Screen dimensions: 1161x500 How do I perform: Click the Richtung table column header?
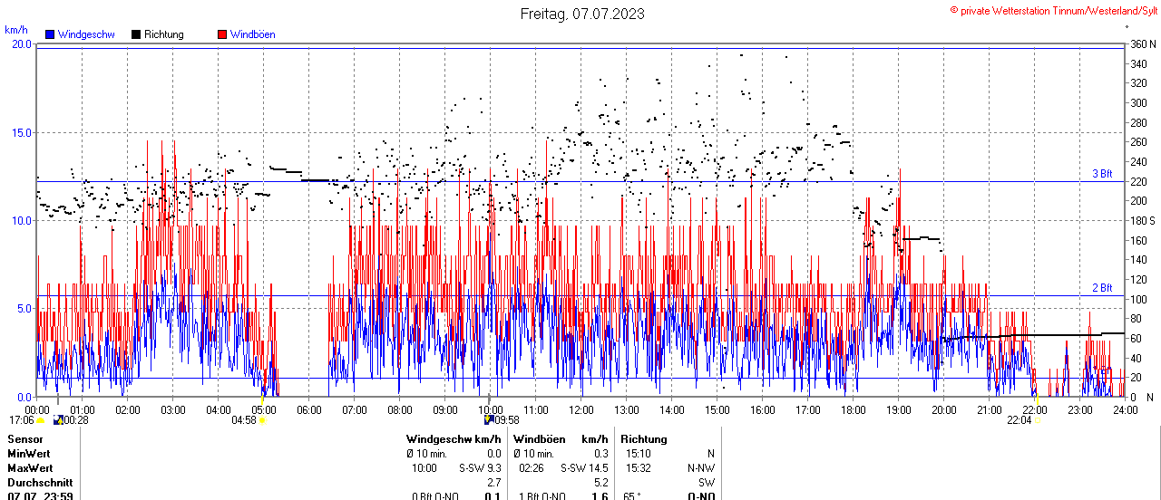(644, 439)
